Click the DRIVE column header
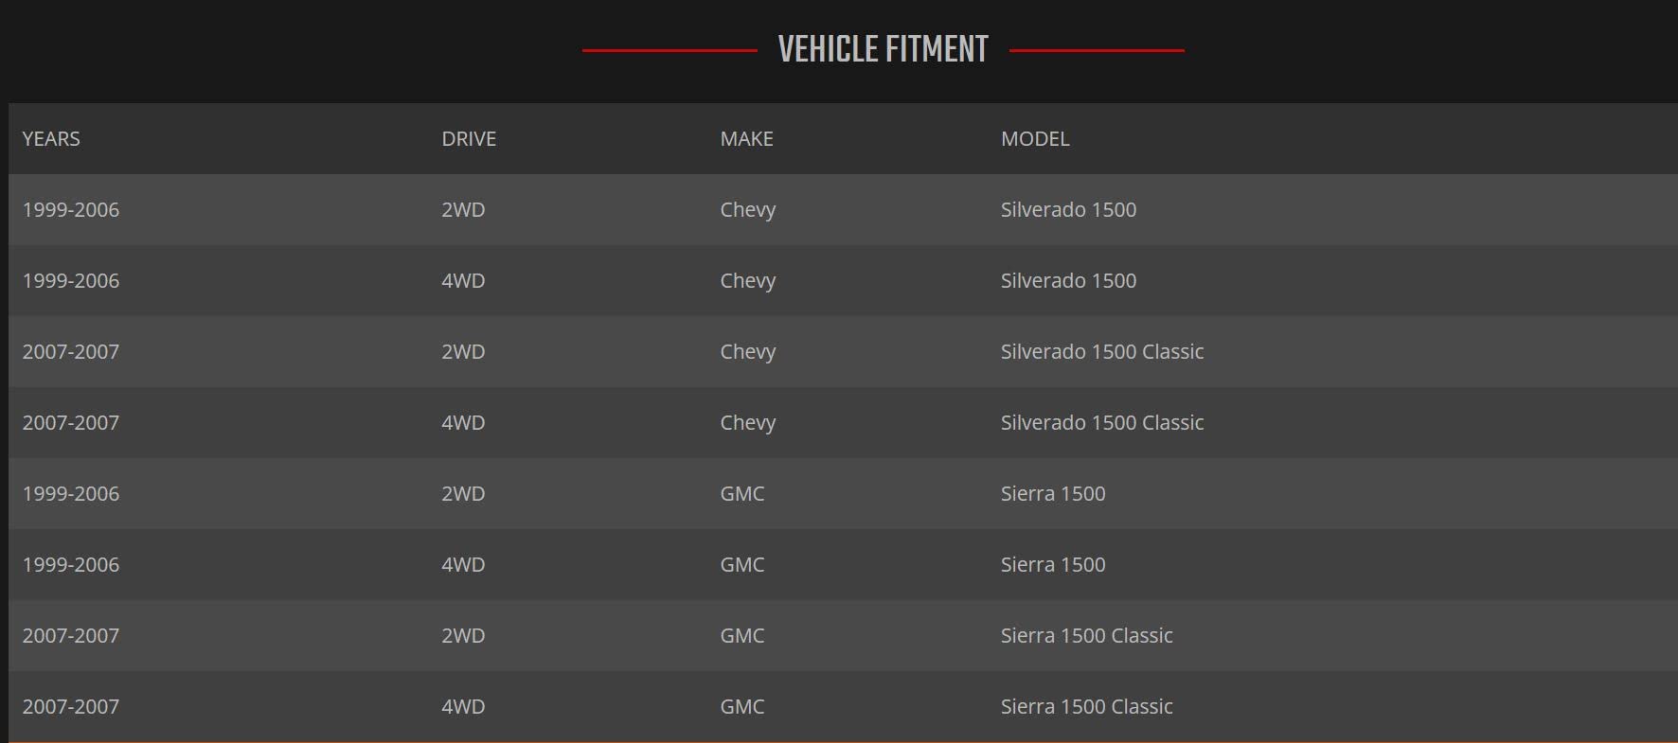Screen dimensions: 1678x743 (x=469, y=139)
